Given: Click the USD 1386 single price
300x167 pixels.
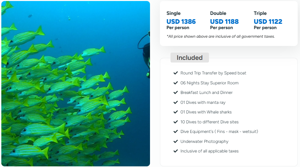Looking at the screenshot, I should 181,21.
